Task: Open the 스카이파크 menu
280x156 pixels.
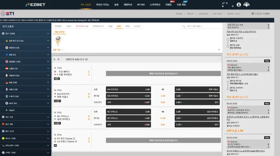Action: pos(155,5)
